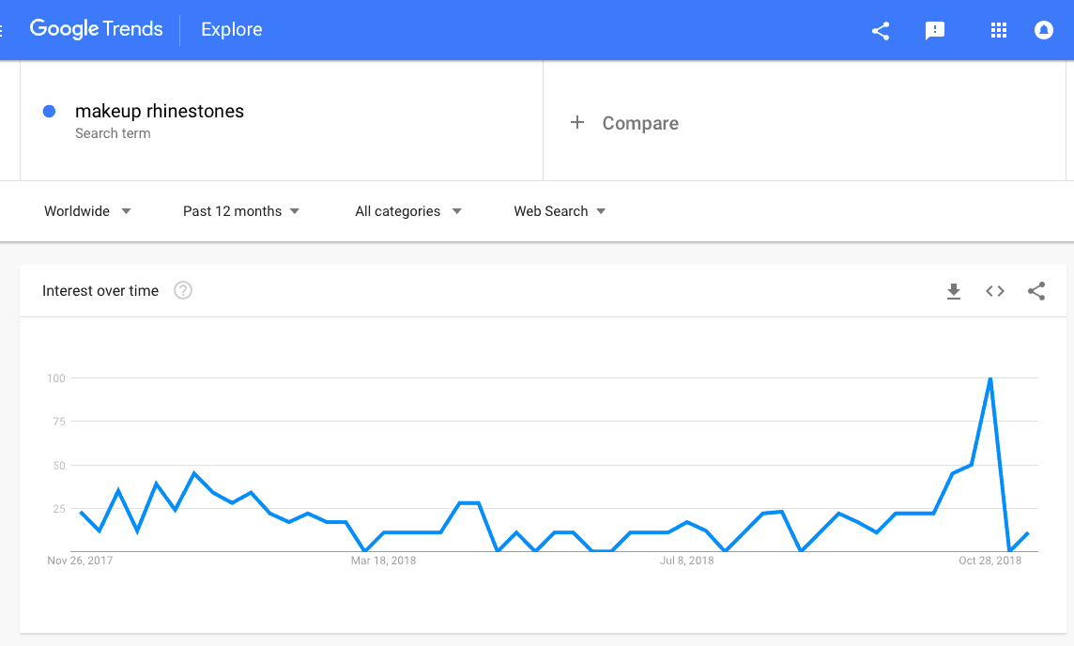Click the account notifications avatar icon

(1043, 30)
